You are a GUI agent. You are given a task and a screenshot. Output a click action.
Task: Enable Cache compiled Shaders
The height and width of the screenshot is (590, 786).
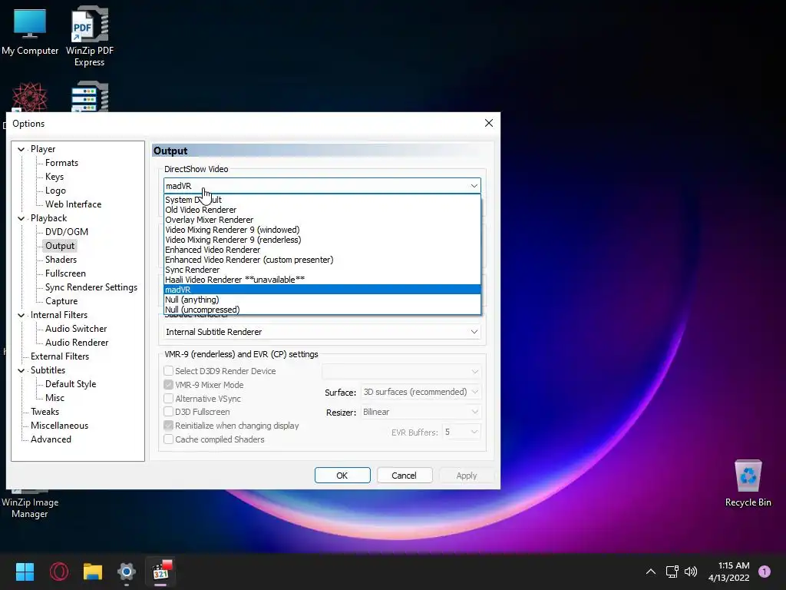point(169,439)
